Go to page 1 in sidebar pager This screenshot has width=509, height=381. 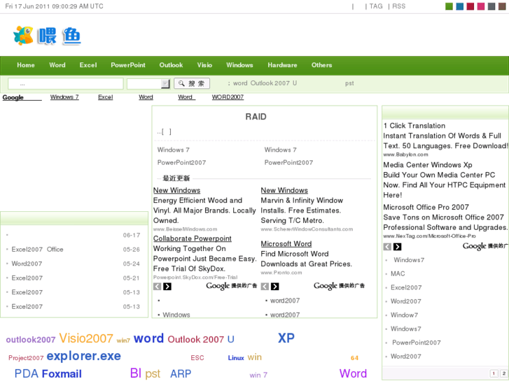[x=494, y=373]
